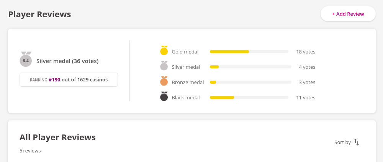Click the 5 reviews count text
383x162 pixels.
point(30,151)
